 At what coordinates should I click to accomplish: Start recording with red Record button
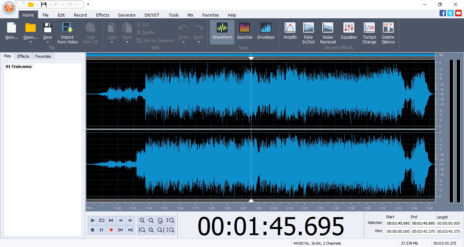coord(111,230)
